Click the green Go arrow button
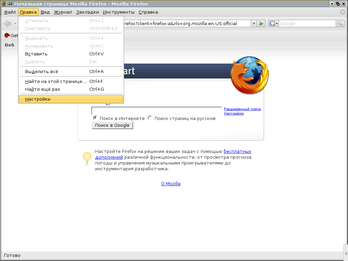The width and height of the screenshot is (348, 261). click(261, 23)
